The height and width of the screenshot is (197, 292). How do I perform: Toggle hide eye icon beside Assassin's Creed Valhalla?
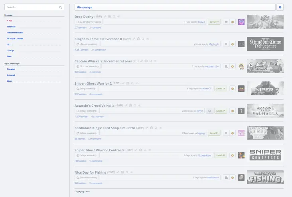pyautogui.click(x=140, y=106)
